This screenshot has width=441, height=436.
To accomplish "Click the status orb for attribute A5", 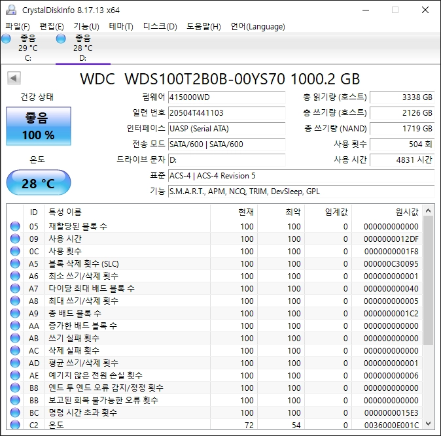I will click(15, 263).
